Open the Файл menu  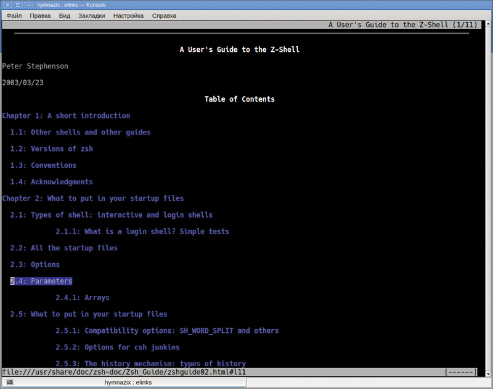click(x=14, y=16)
